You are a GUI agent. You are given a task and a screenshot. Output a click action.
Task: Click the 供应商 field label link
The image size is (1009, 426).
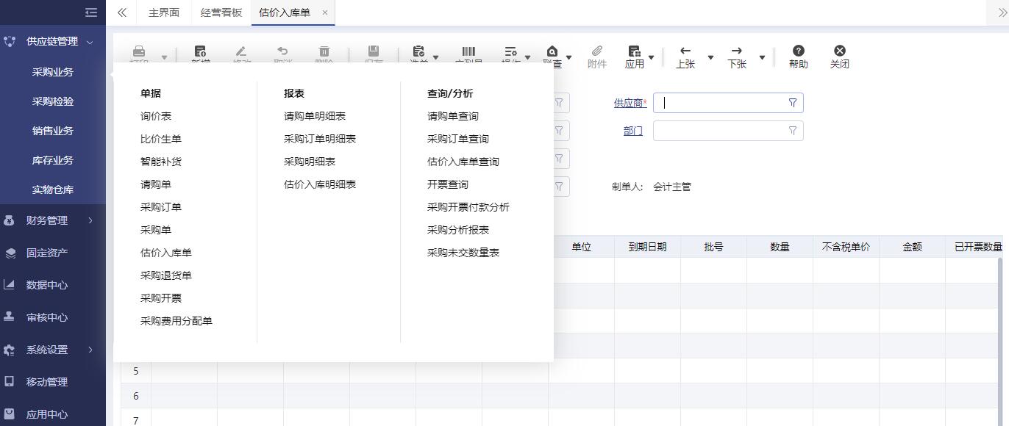(629, 102)
